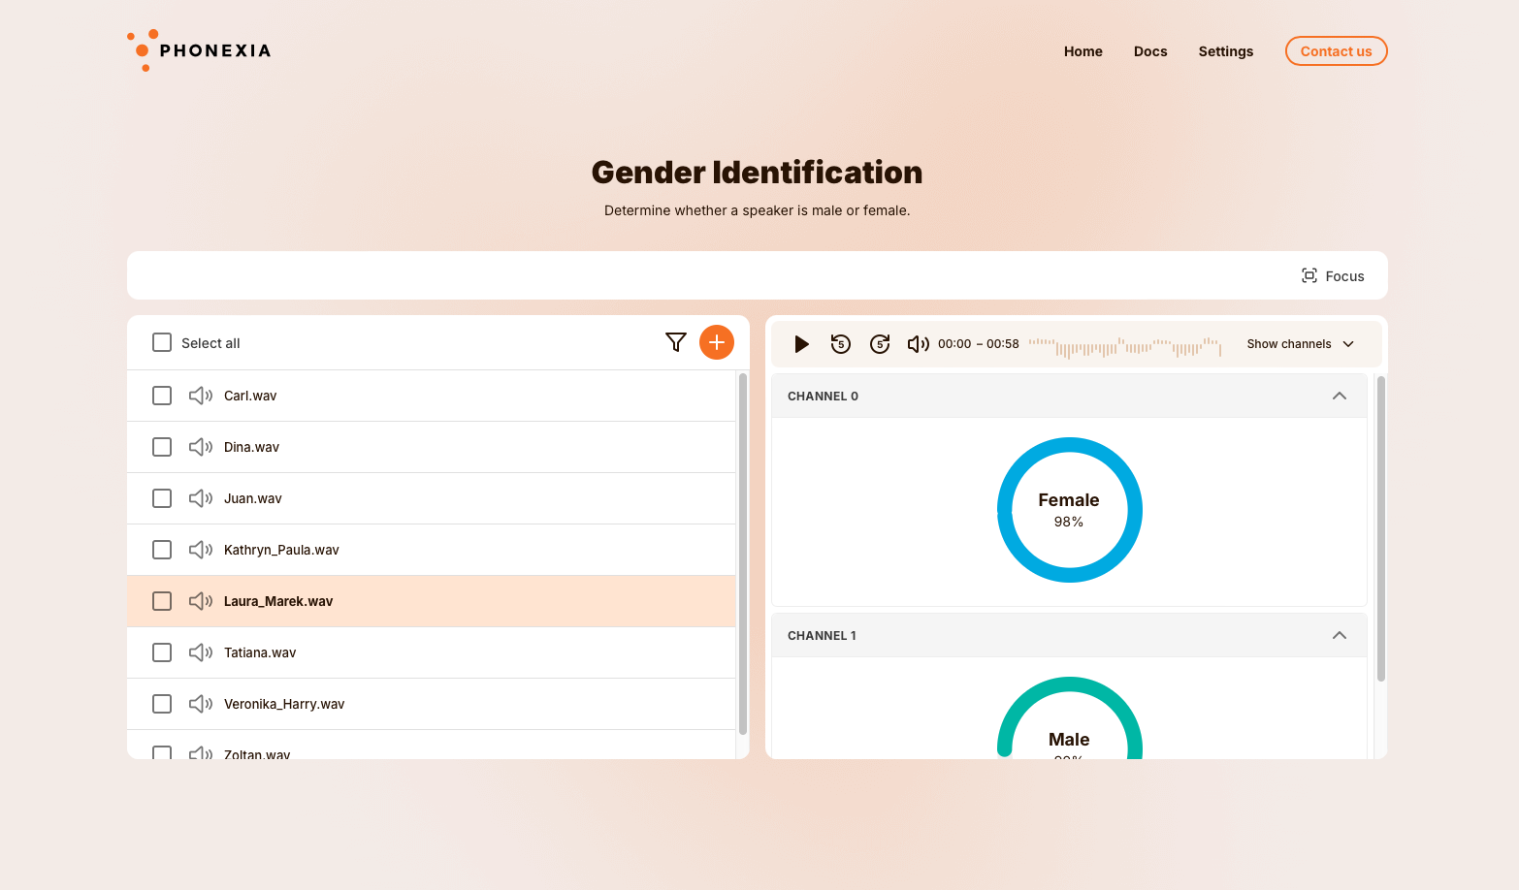1519x890 pixels.
Task: Click the Gender Identification heading
Action: (757, 172)
